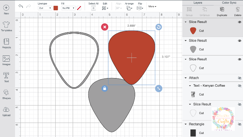Show the Attach layer group

[240, 78]
